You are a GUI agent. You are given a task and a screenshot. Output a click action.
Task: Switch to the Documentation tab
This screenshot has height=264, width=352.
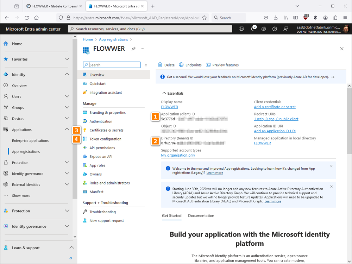201,215
